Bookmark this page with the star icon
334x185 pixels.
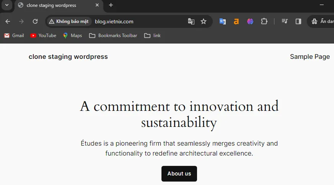coord(204,21)
